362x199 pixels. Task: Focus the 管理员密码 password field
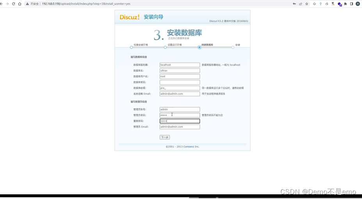point(180,115)
